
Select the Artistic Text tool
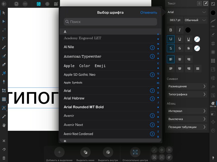4,108
